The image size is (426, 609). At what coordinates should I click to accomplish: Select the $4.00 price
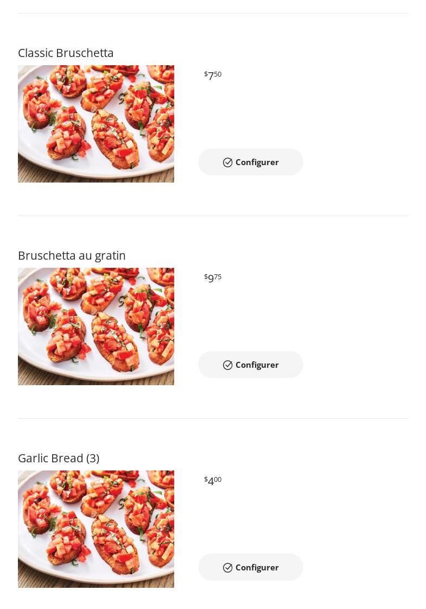point(213,480)
